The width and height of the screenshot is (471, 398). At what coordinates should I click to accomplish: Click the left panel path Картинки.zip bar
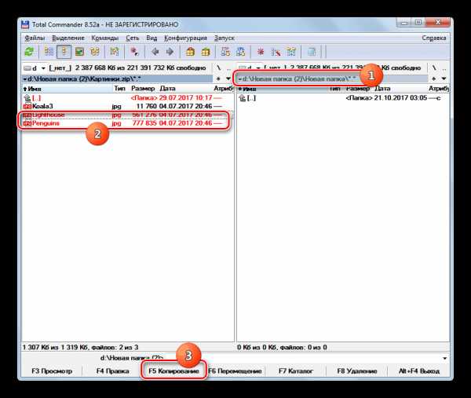118,79
